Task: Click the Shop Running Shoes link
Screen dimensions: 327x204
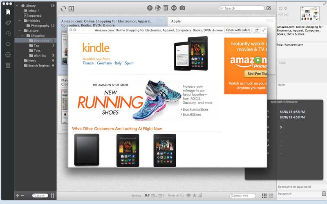Action: [195, 109]
